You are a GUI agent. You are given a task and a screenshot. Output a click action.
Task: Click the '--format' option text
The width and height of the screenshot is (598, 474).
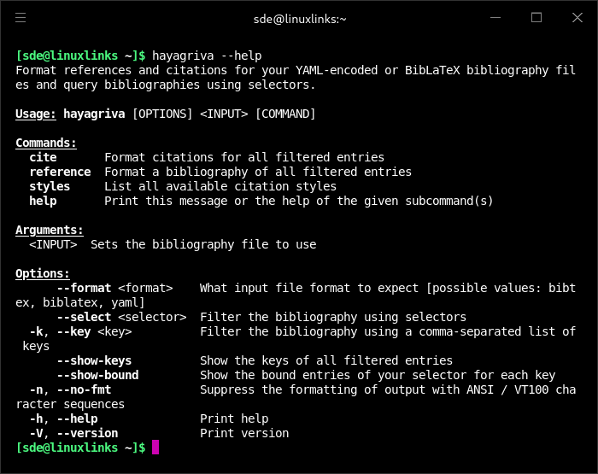point(84,288)
